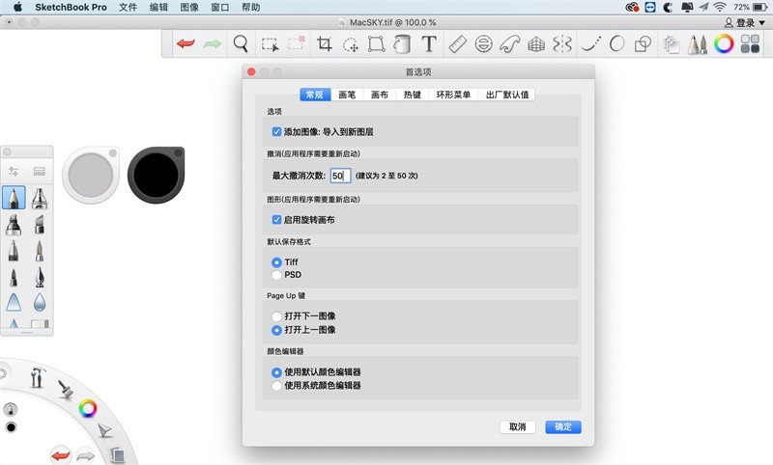Select the pencil brush in brush palette
The width and height of the screenshot is (773, 465).
coord(14,198)
